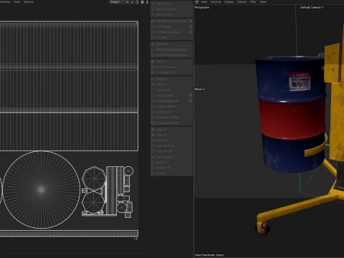Click icon right of Project dropdown
Image resolution: width=344 pixels, height=258 pixels.
point(132,2)
